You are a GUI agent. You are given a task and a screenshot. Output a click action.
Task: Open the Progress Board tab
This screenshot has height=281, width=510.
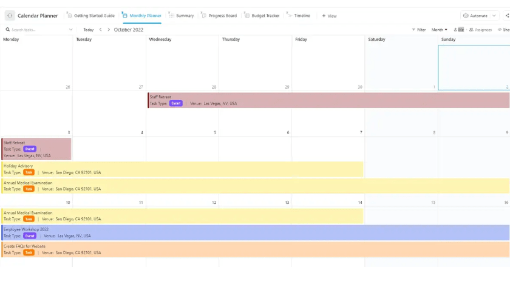(x=219, y=16)
